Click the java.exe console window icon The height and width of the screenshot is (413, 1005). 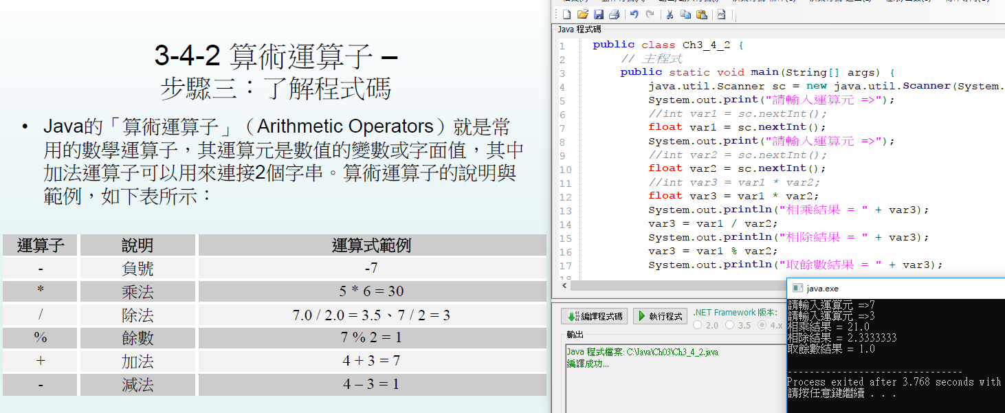(797, 289)
